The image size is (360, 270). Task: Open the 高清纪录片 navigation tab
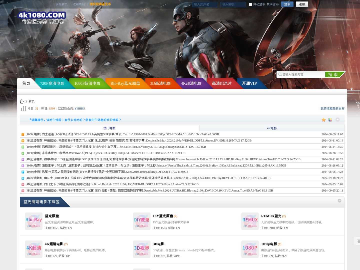[x=222, y=83]
